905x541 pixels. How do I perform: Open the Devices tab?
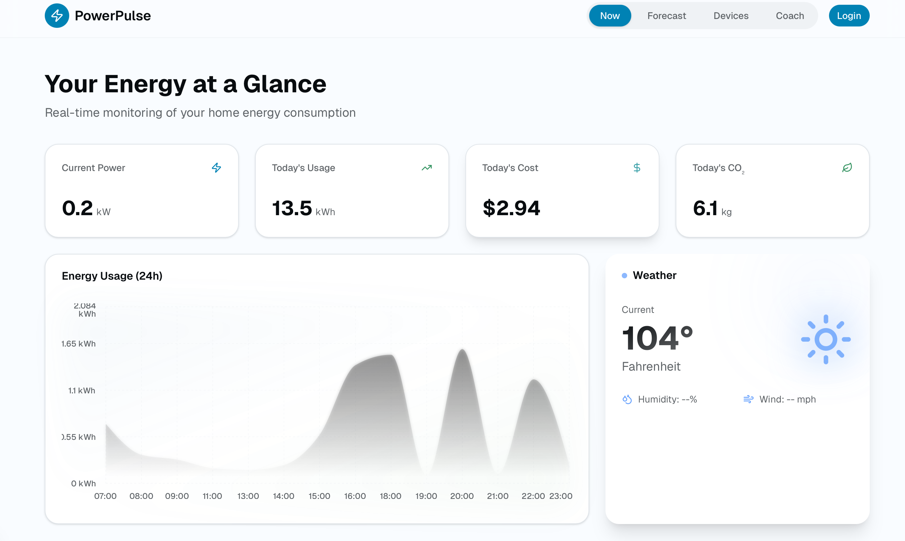(x=731, y=16)
